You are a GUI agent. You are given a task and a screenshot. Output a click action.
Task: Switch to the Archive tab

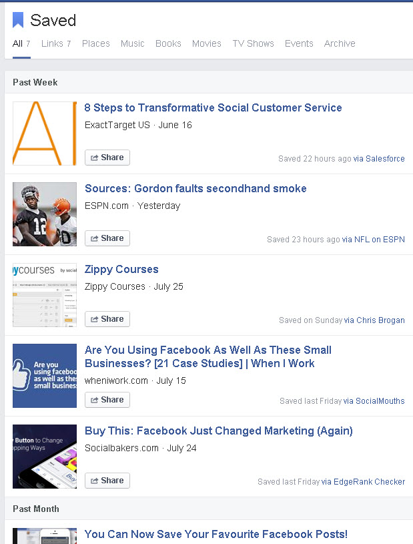[x=340, y=43]
